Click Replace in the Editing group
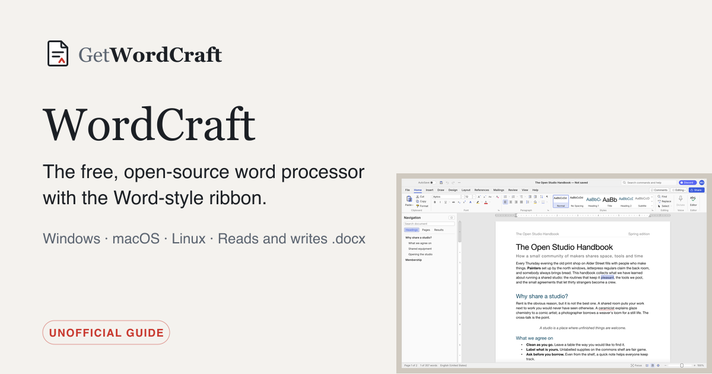The width and height of the screenshot is (712, 374). click(x=665, y=201)
